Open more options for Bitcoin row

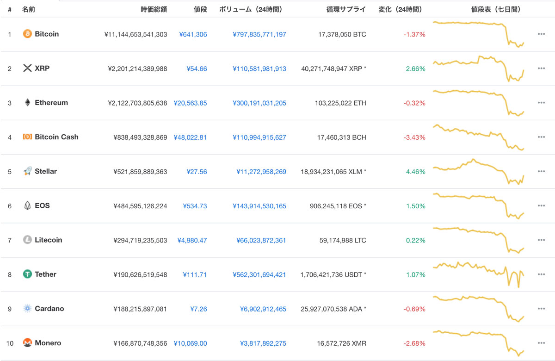[541, 34]
